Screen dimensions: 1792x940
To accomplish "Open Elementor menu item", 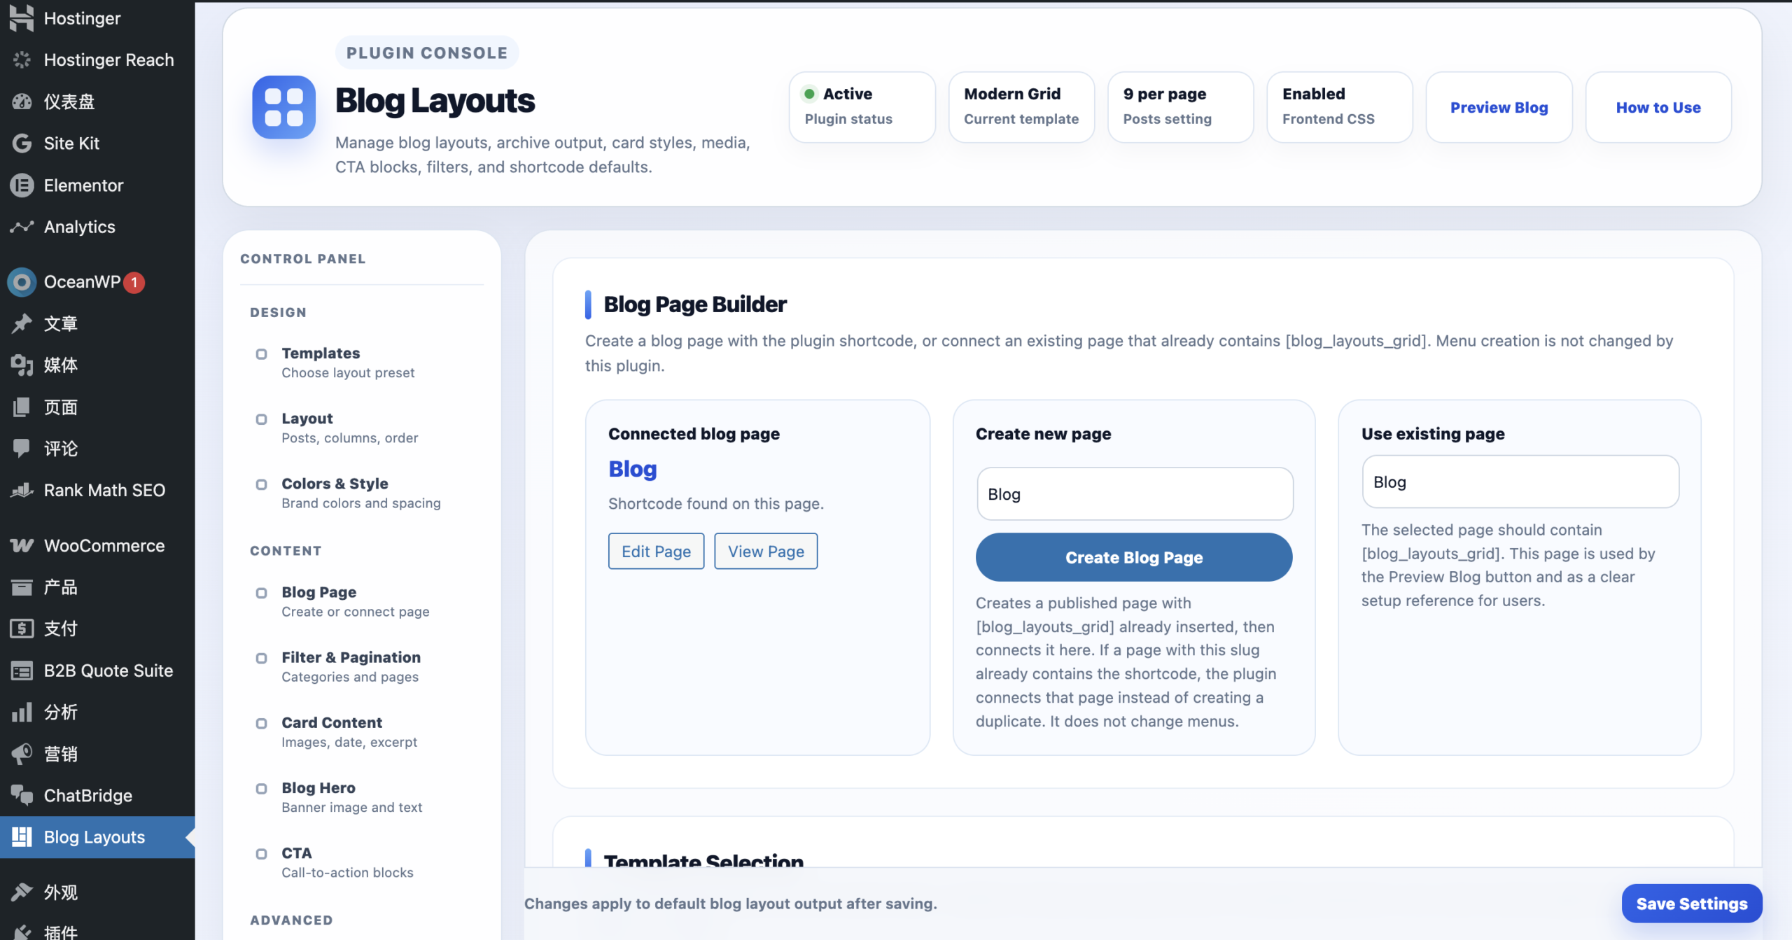I will (x=97, y=185).
